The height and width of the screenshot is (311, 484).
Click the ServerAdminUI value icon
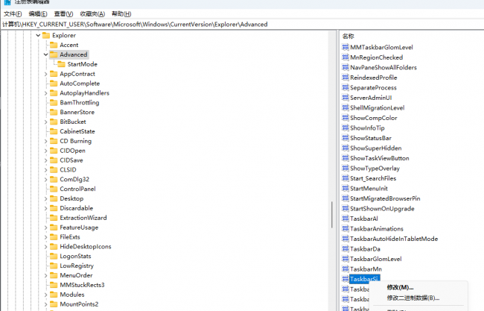346,98
